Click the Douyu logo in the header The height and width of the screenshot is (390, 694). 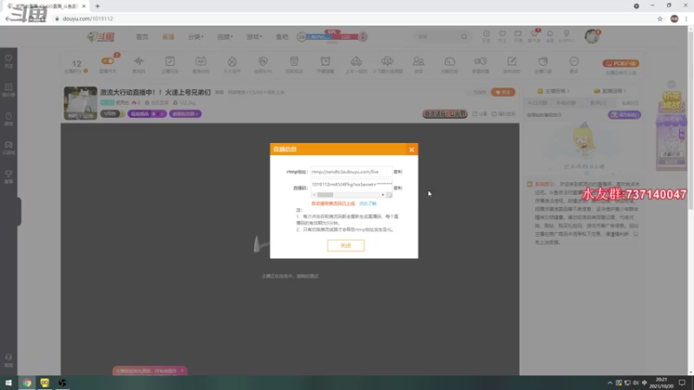pyautogui.click(x=101, y=36)
